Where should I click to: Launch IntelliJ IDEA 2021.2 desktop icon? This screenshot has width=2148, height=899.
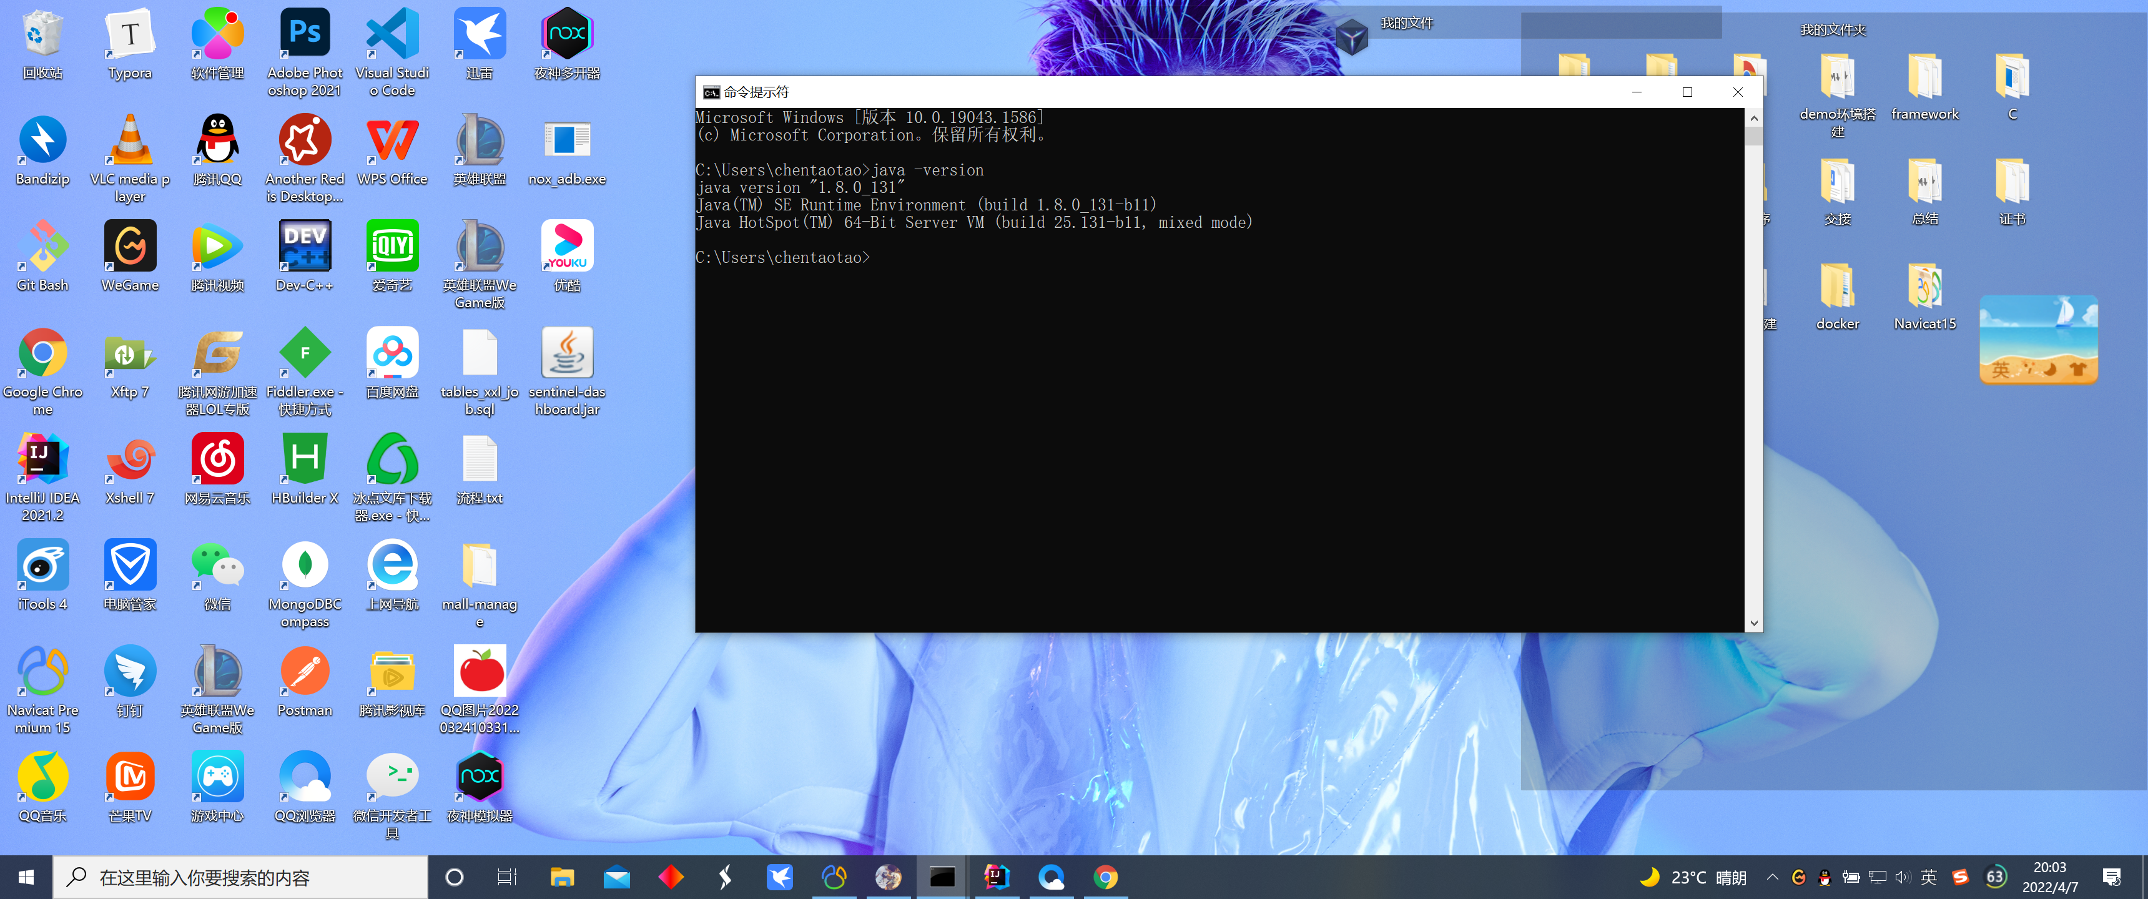pyautogui.click(x=42, y=459)
